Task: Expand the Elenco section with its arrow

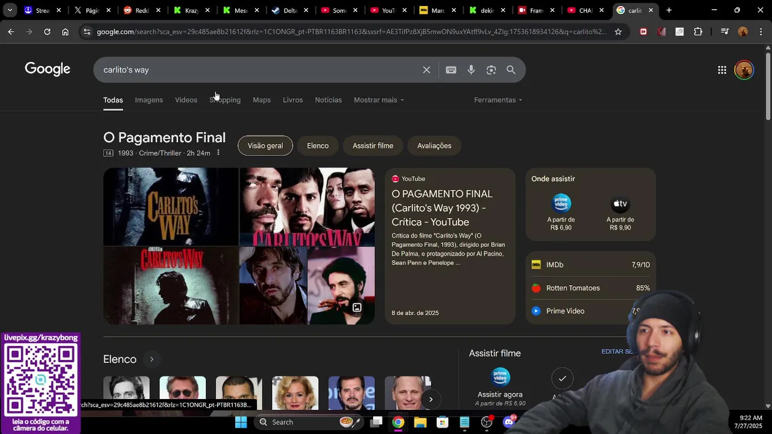Action: pyautogui.click(x=151, y=359)
